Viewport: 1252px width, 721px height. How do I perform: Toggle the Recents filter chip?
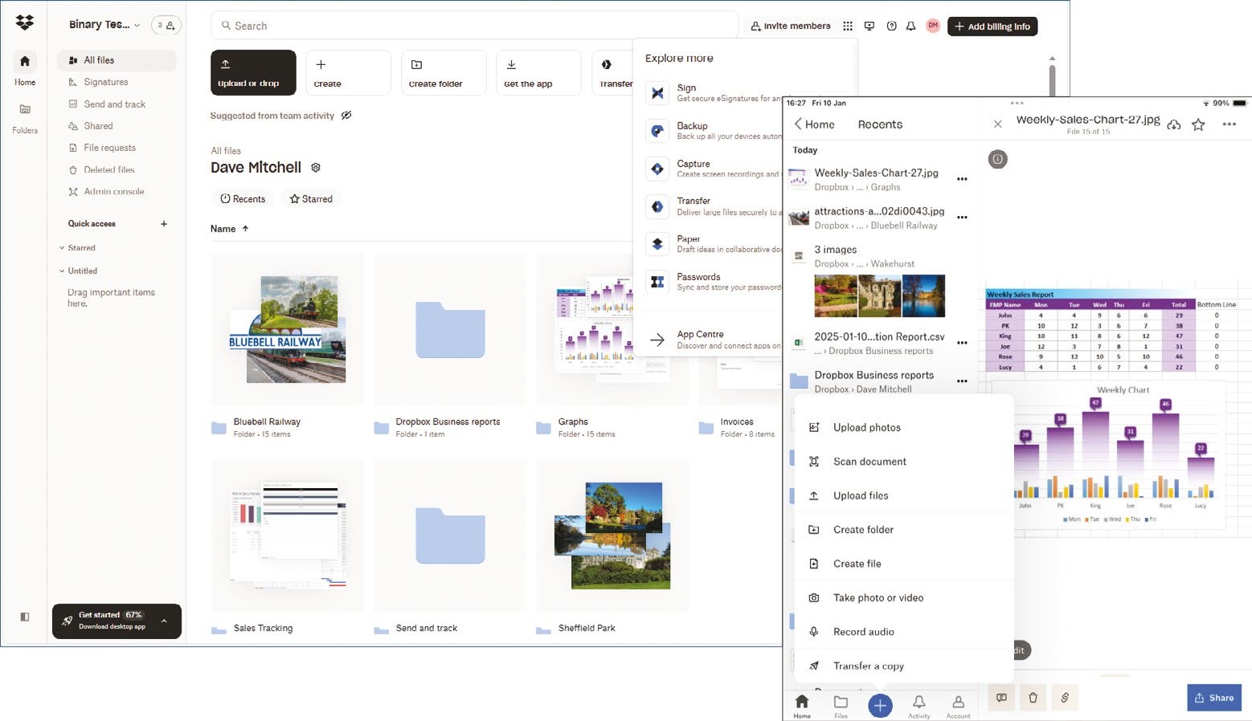243,199
